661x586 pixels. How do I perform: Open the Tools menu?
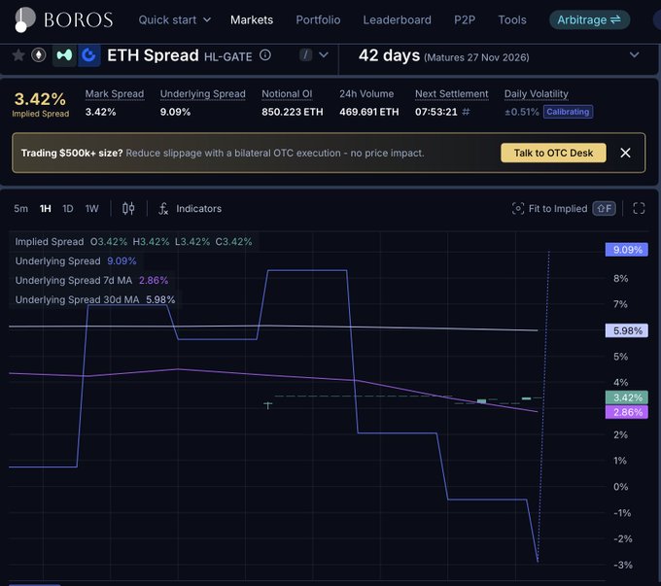click(512, 19)
